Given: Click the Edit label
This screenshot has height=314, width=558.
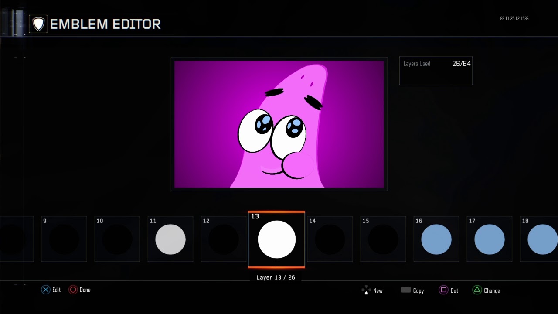Looking at the screenshot, I should coord(57,290).
